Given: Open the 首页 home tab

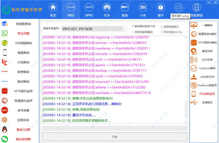Looking at the screenshot, I should pos(53,10).
